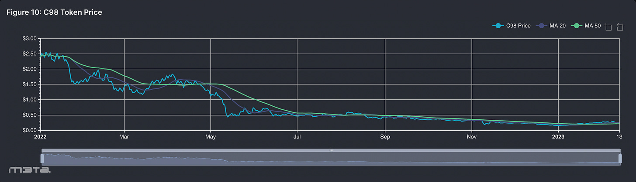Click the $1.00 y-axis label
The image size is (636, 182).
click(x=31, y=99)
